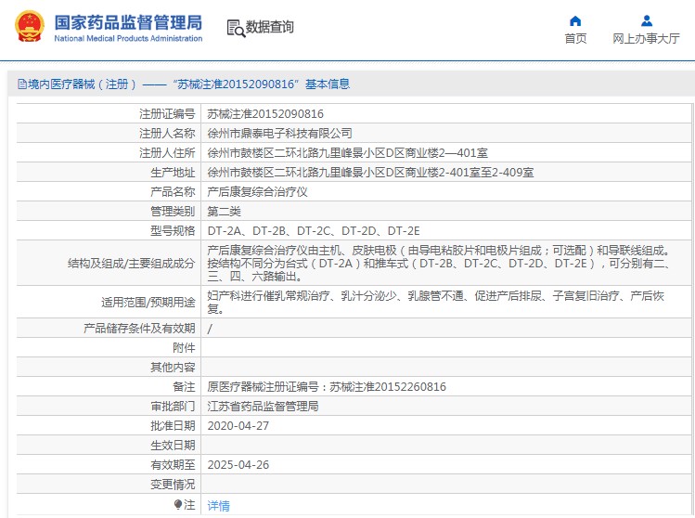This screenshot has height=518, width=695.
Task: Click the 注册人名称 row label
Action: (167, 134)
